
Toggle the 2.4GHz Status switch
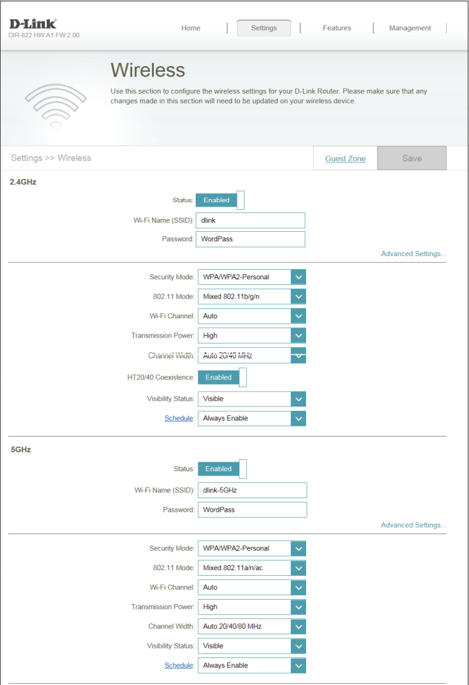[219, 200]
